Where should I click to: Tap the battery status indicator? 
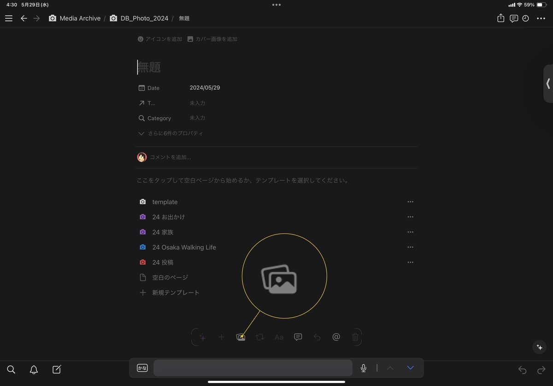click(542, 5)
